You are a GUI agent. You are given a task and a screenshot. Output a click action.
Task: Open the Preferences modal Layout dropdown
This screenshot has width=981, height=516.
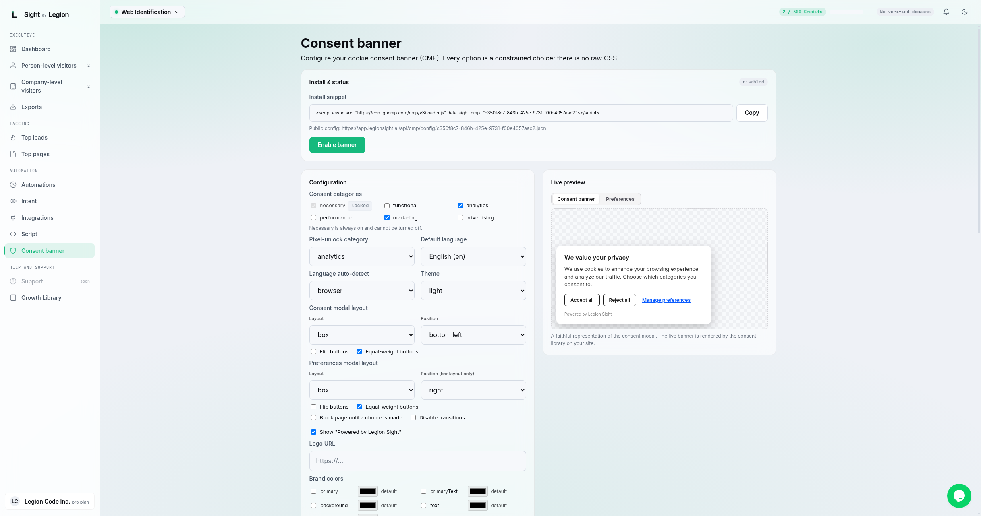pos(362,390)
